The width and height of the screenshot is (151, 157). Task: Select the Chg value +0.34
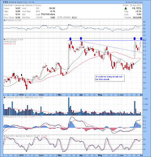(x=139, y=11)
